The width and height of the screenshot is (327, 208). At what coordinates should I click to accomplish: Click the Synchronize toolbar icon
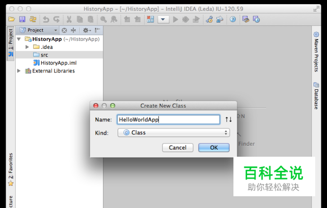pos(33,19)
